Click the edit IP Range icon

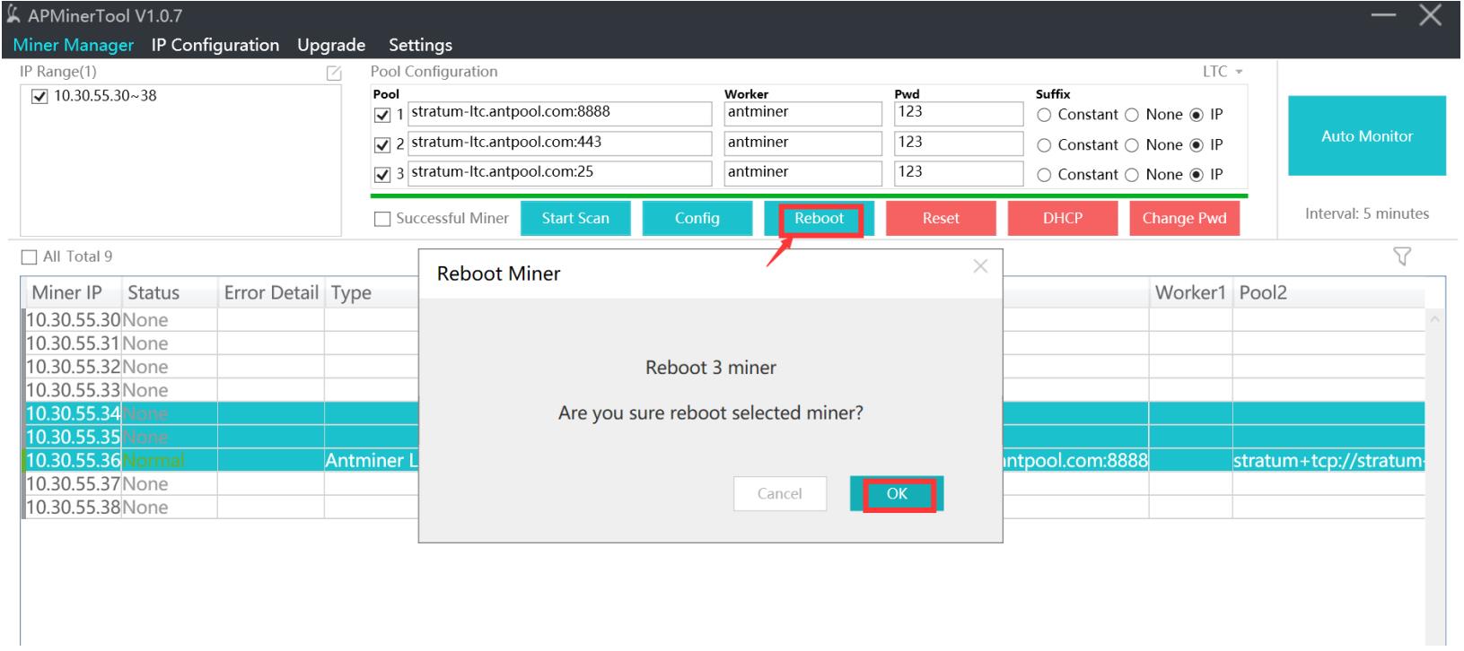point(333,73)
